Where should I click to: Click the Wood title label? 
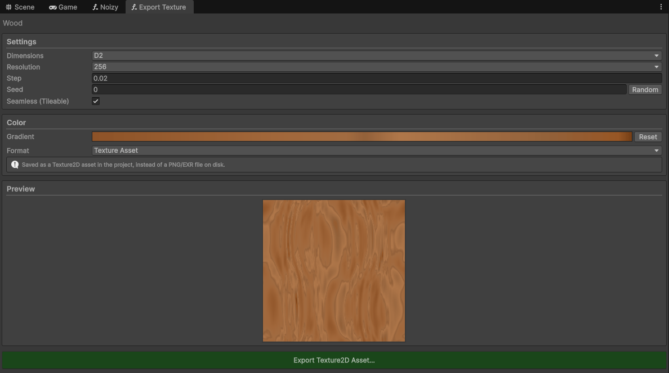[12, 23]
